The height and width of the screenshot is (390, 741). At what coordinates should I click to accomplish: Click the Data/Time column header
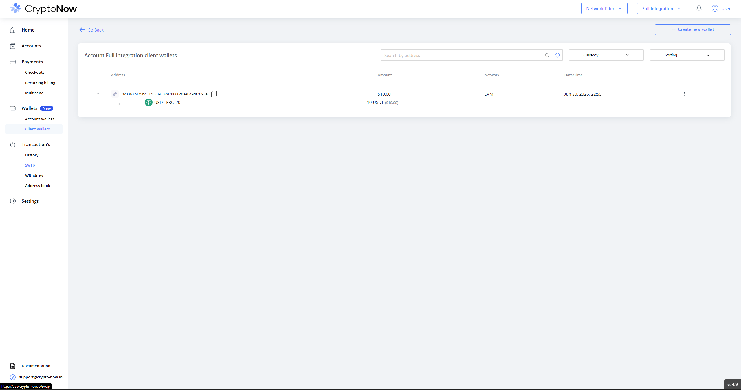point(573,75)
